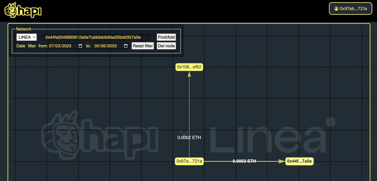Click the 0.0002 ETH transaction edge label
Image resolution: width=377 pixels, height=181 pixels.
coord(189,137)
